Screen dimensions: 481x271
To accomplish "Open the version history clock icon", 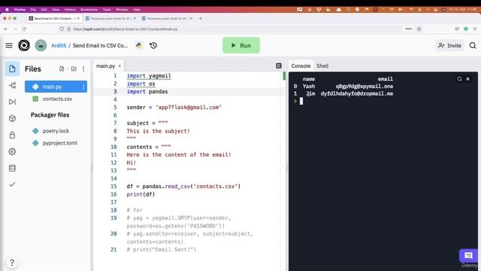I will point(153,45).
